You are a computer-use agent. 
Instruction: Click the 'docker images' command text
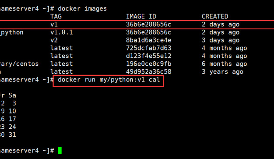[x=82, y=9]
